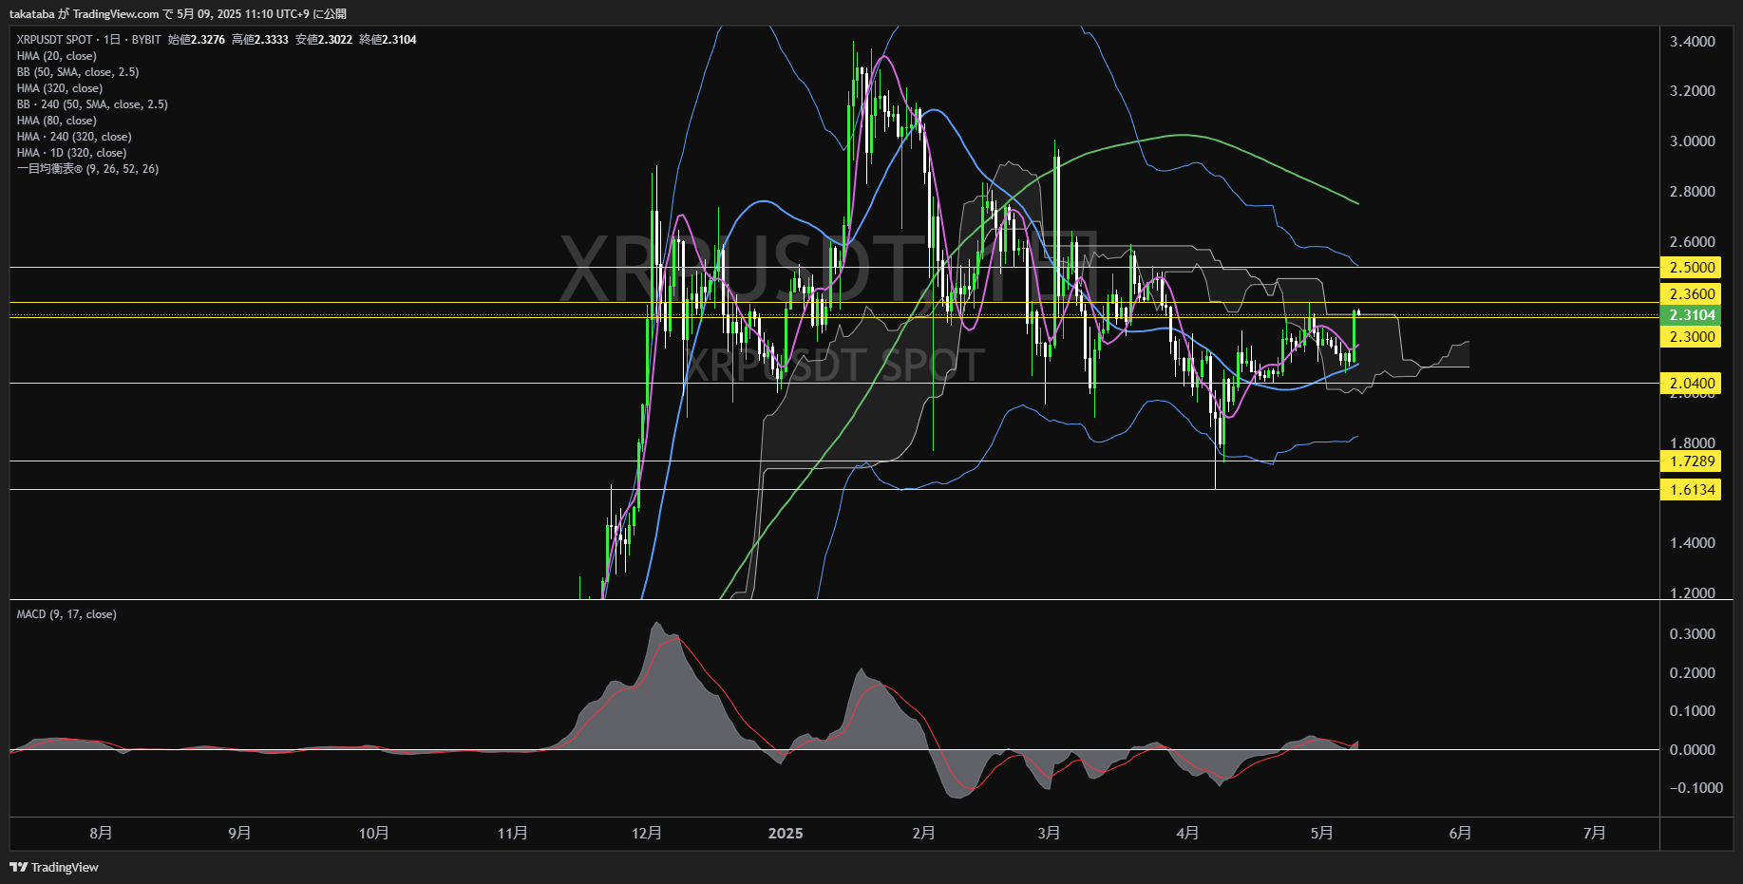Click the 10月 time axis label
This screenshot has width=1743, height=884.
pyautogui.click(x=373, y=833)
